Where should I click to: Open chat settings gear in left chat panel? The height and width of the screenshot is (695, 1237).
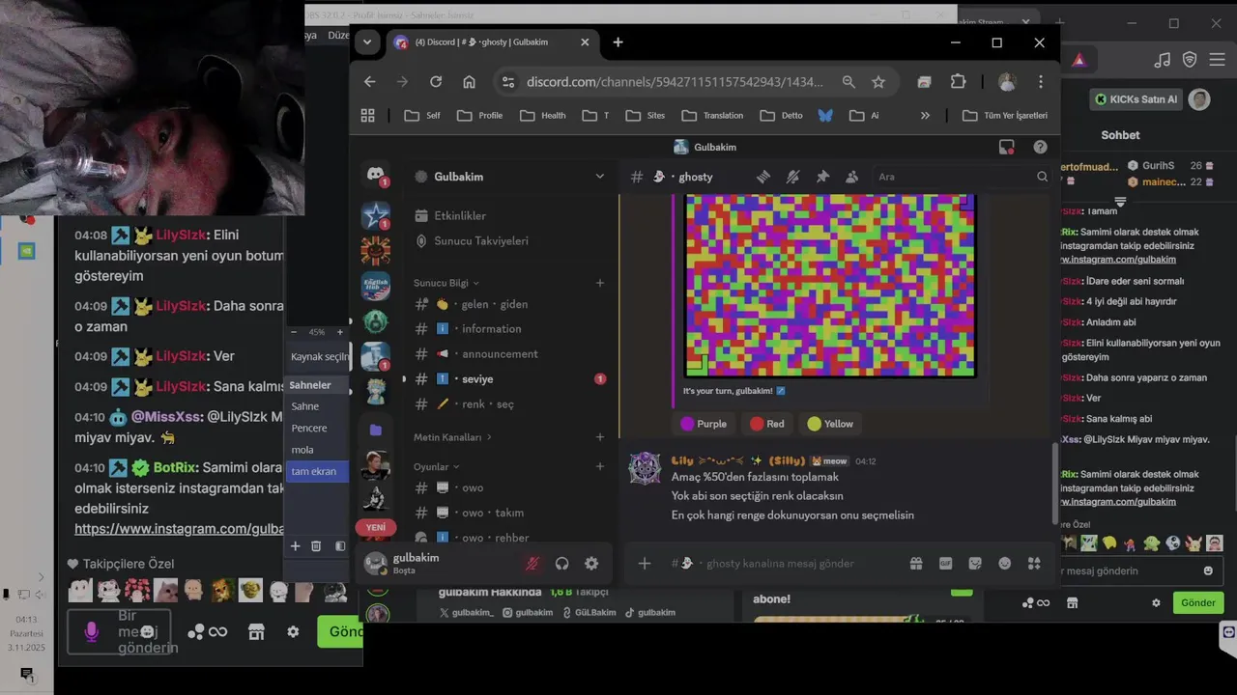point(293,631)
